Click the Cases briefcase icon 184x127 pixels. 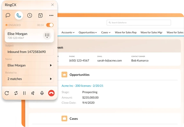coord(64,118)
